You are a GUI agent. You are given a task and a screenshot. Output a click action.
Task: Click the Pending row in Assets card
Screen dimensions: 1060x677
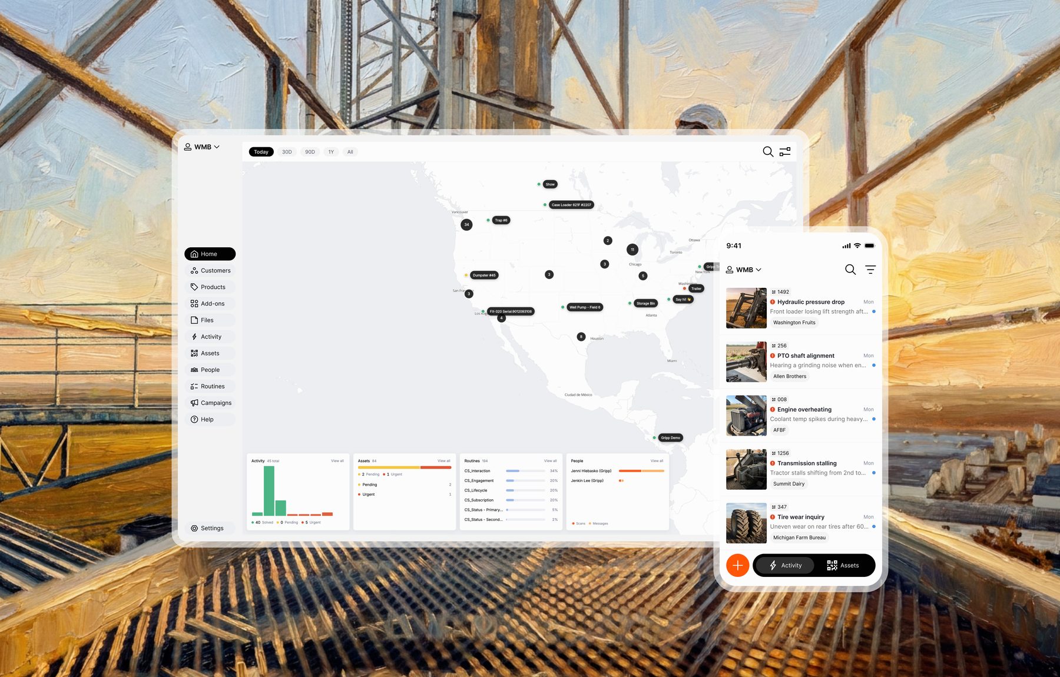point(405,485)
